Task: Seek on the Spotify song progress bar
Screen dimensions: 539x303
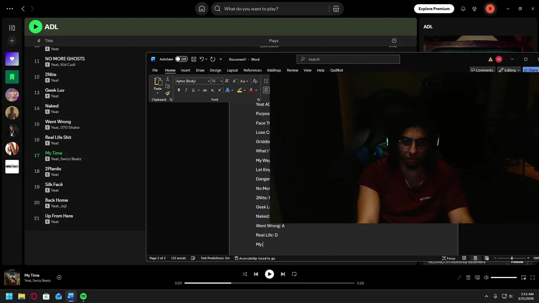Action: [x=269, y=283]
